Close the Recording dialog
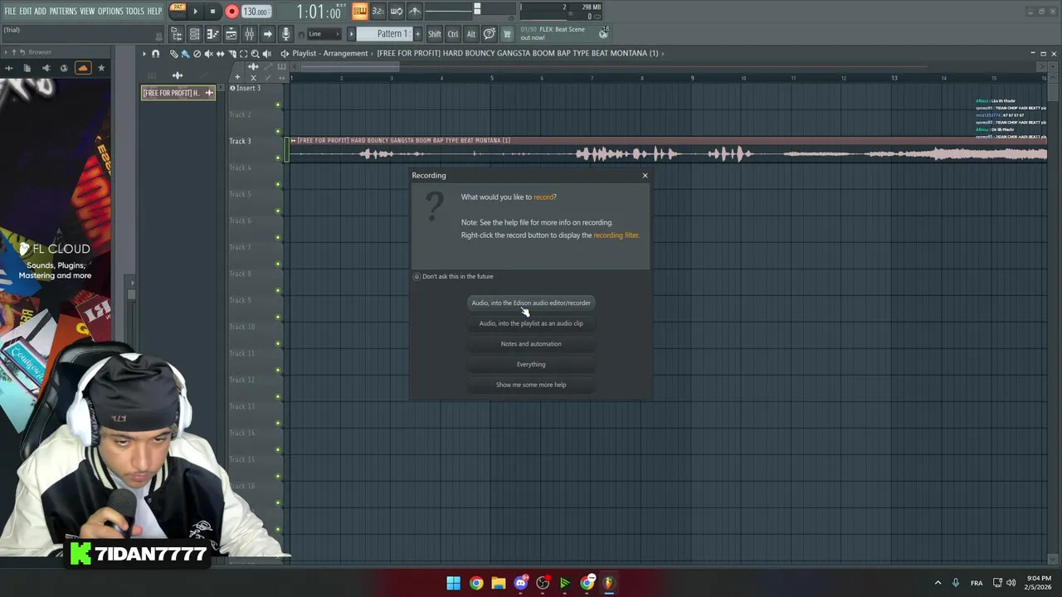The height and width of the screenshot is (597, 1062). coord(645,175)
